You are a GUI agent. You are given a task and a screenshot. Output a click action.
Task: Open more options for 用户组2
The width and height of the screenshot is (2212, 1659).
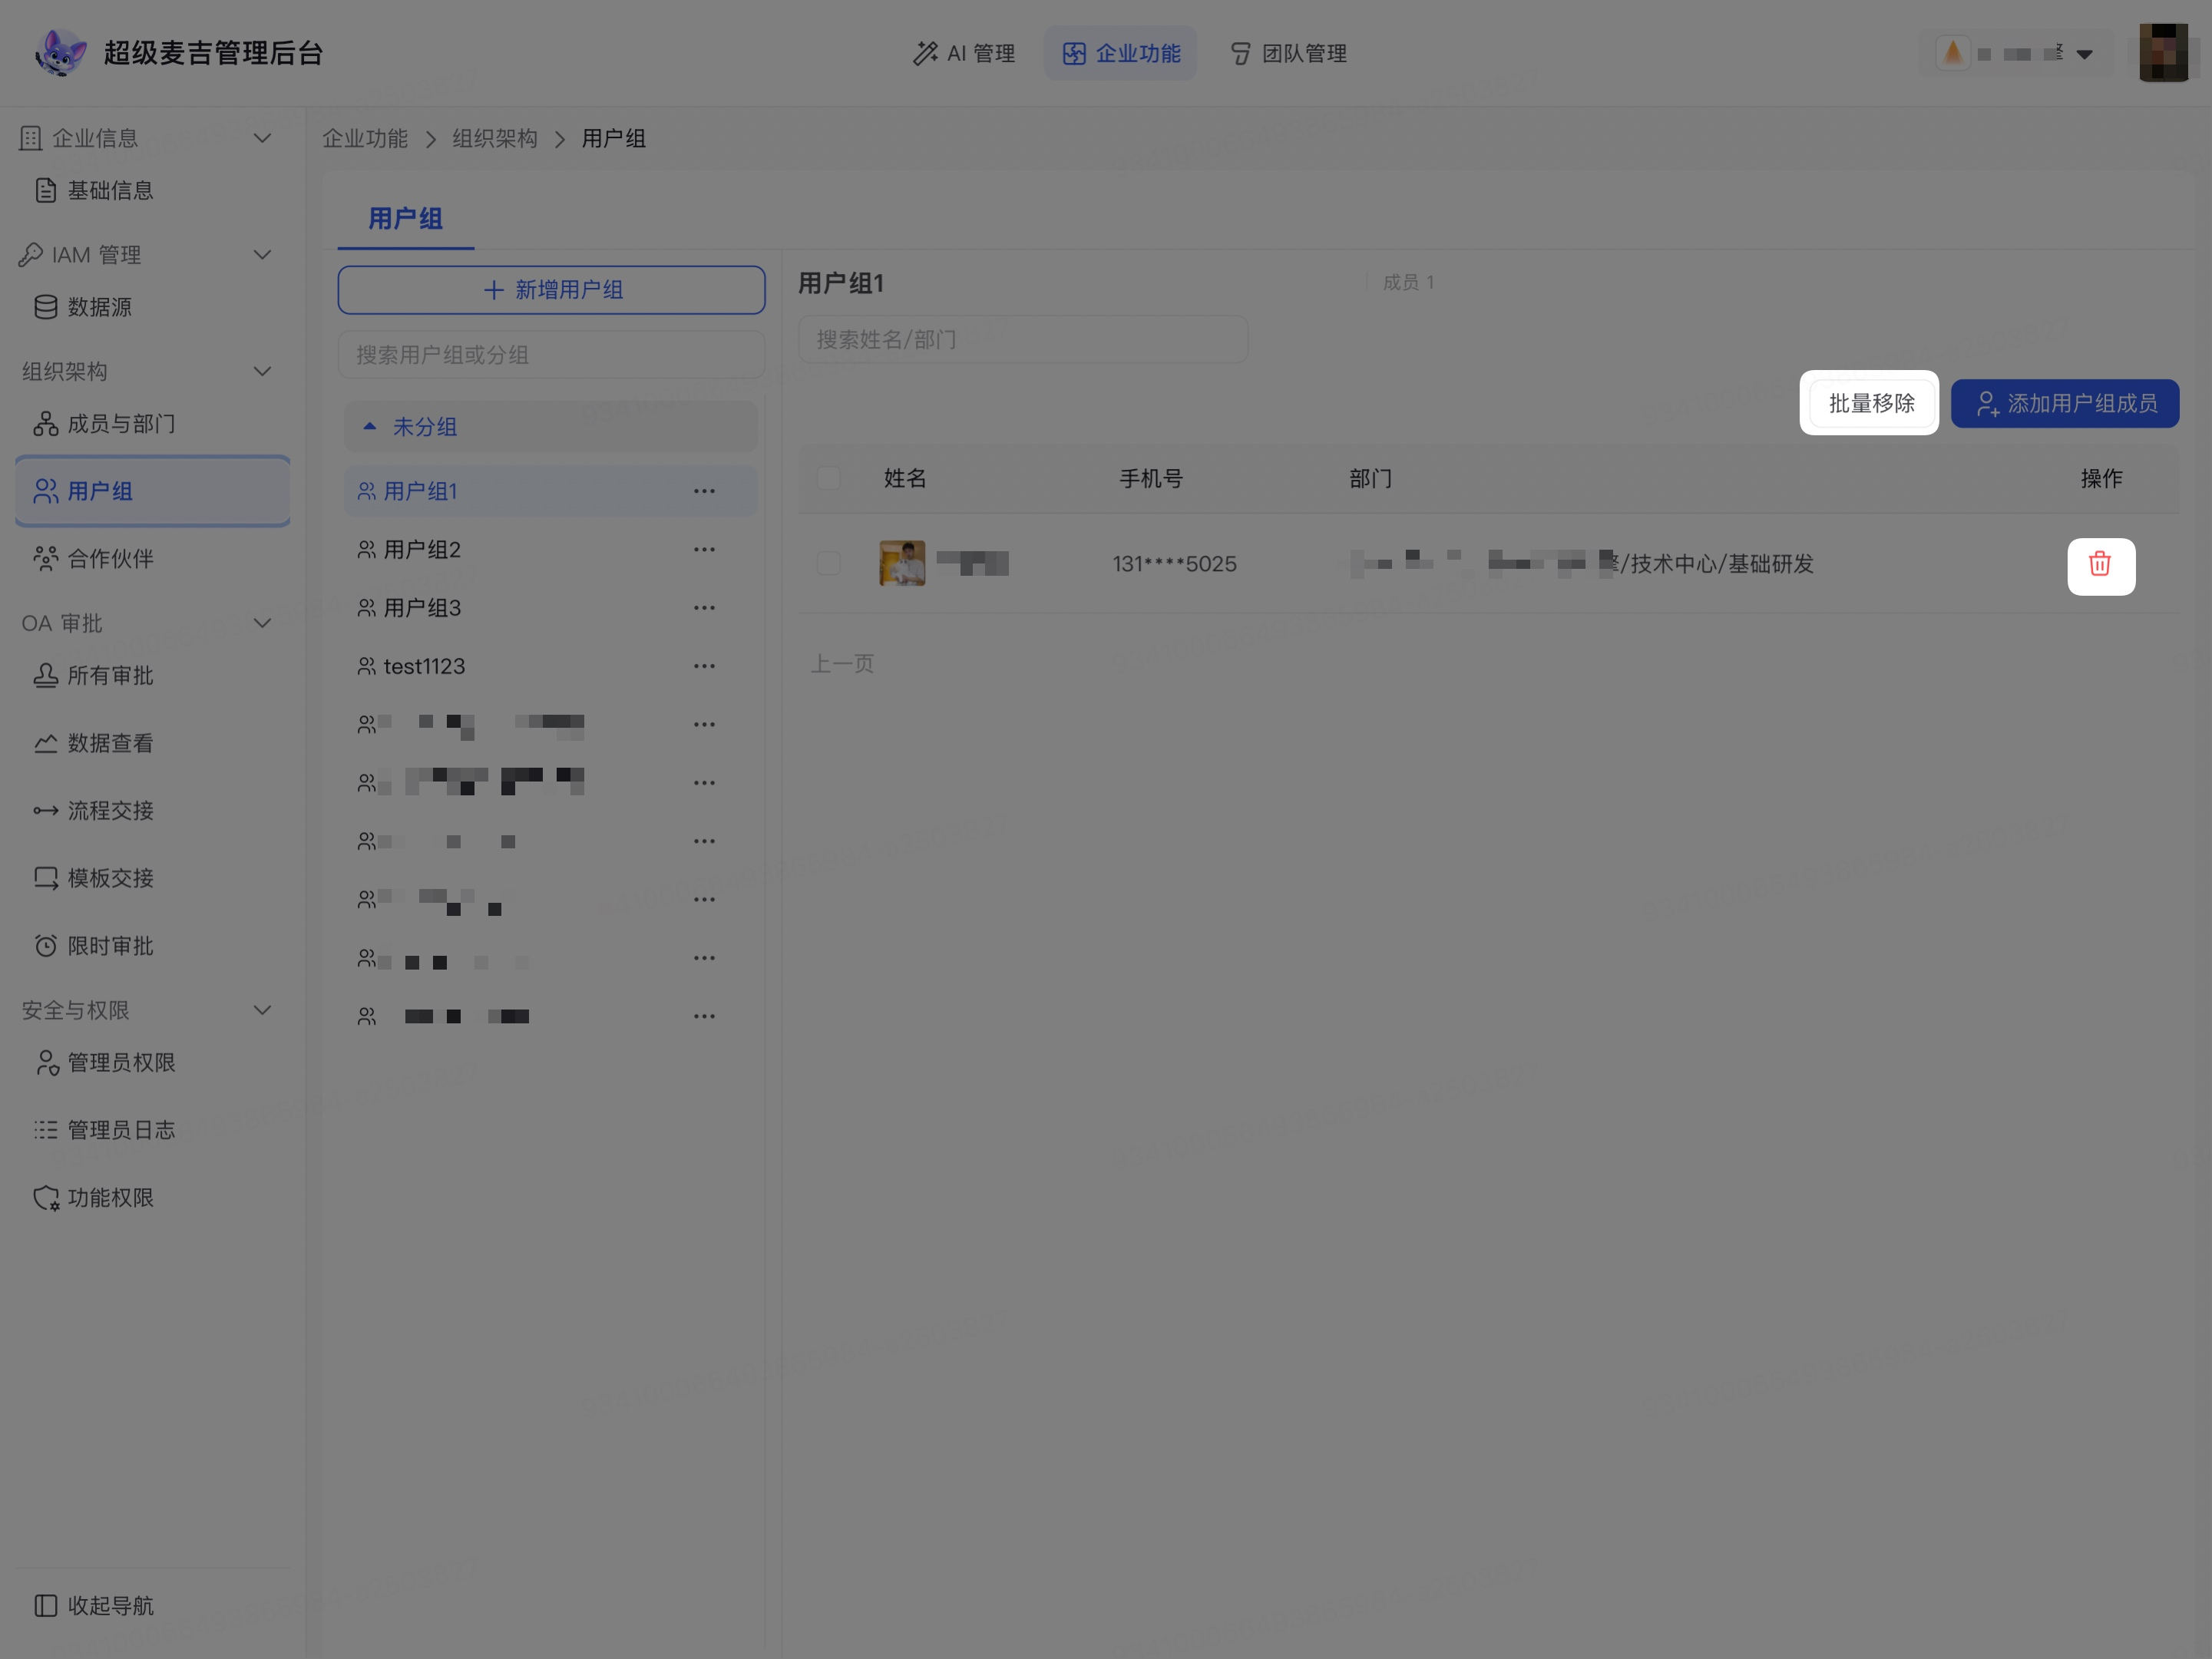point(704,549)
